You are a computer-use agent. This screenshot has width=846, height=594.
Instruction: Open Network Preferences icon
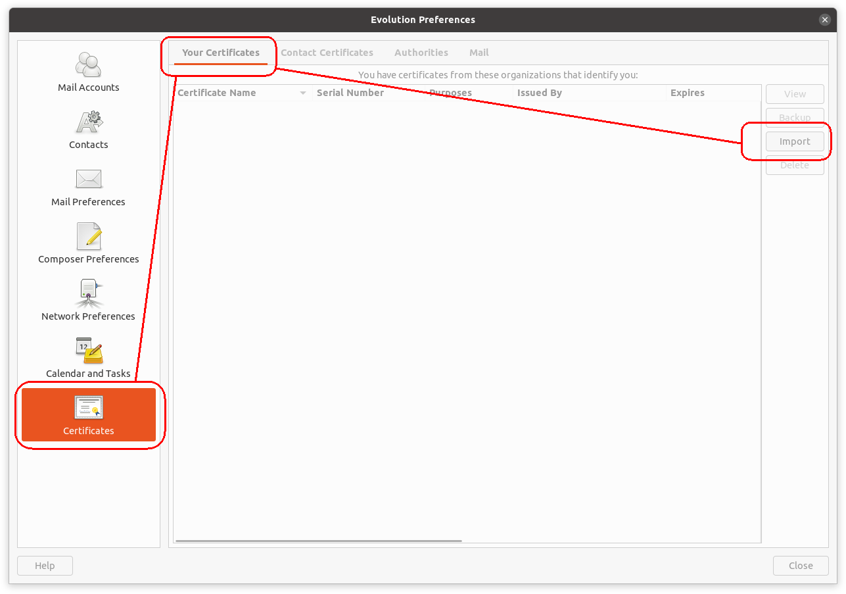click(x=88, y=294)
